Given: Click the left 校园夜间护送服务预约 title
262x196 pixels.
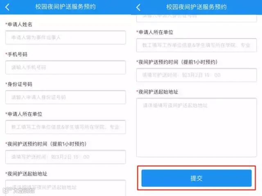Looking at the screenshot, I should 65,7.
